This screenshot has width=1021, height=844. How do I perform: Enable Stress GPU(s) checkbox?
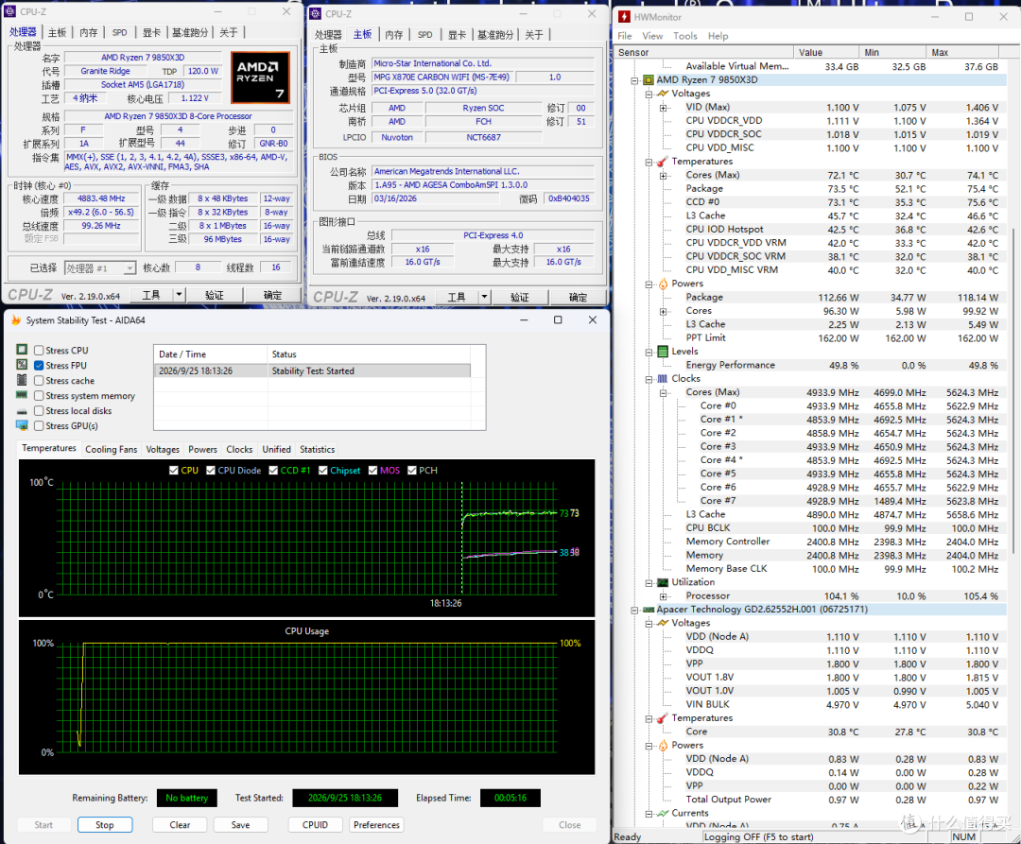[39, 425]
